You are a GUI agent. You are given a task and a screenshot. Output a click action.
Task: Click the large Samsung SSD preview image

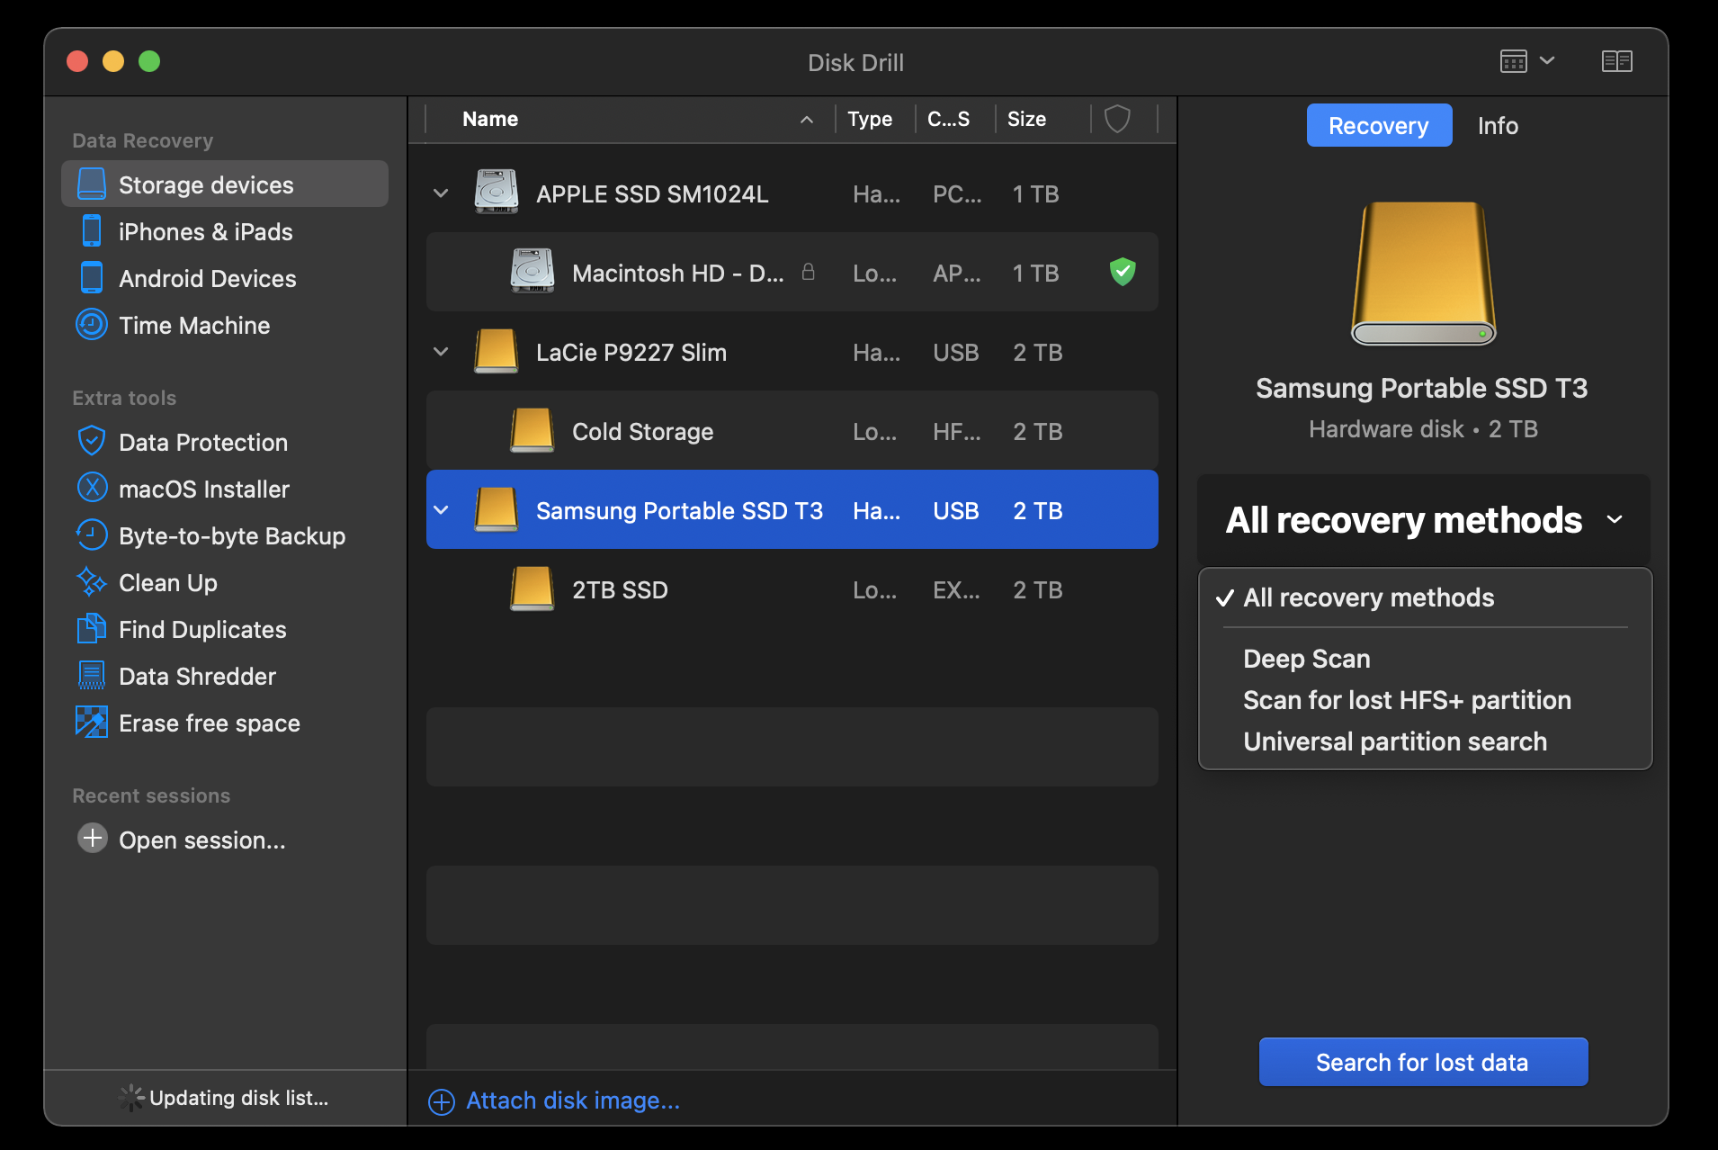(1423, 274)
